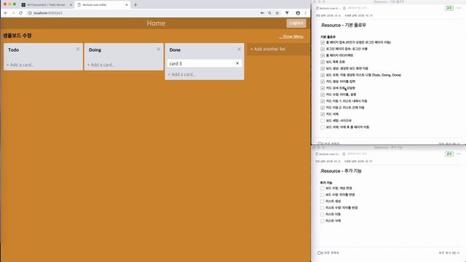Click the zoom magnifier icon in address bar
The image size is (466, 262).
point(269,13)
